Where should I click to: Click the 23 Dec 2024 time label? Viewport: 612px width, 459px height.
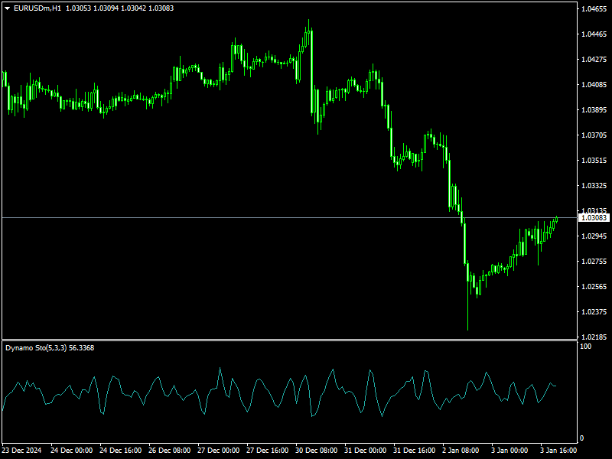coord(21,451)
